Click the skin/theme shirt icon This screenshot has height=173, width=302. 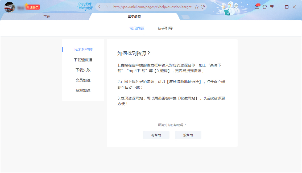click(x=264, y=7)
